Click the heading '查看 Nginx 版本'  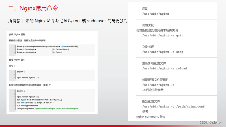coord(17,60)
